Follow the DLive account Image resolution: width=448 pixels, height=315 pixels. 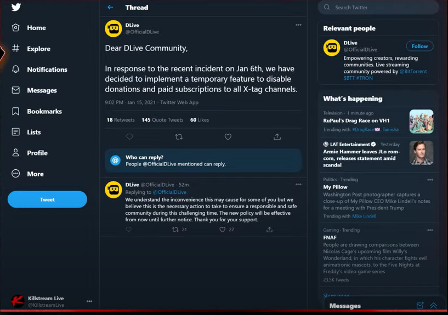click(x=419, y=46)
